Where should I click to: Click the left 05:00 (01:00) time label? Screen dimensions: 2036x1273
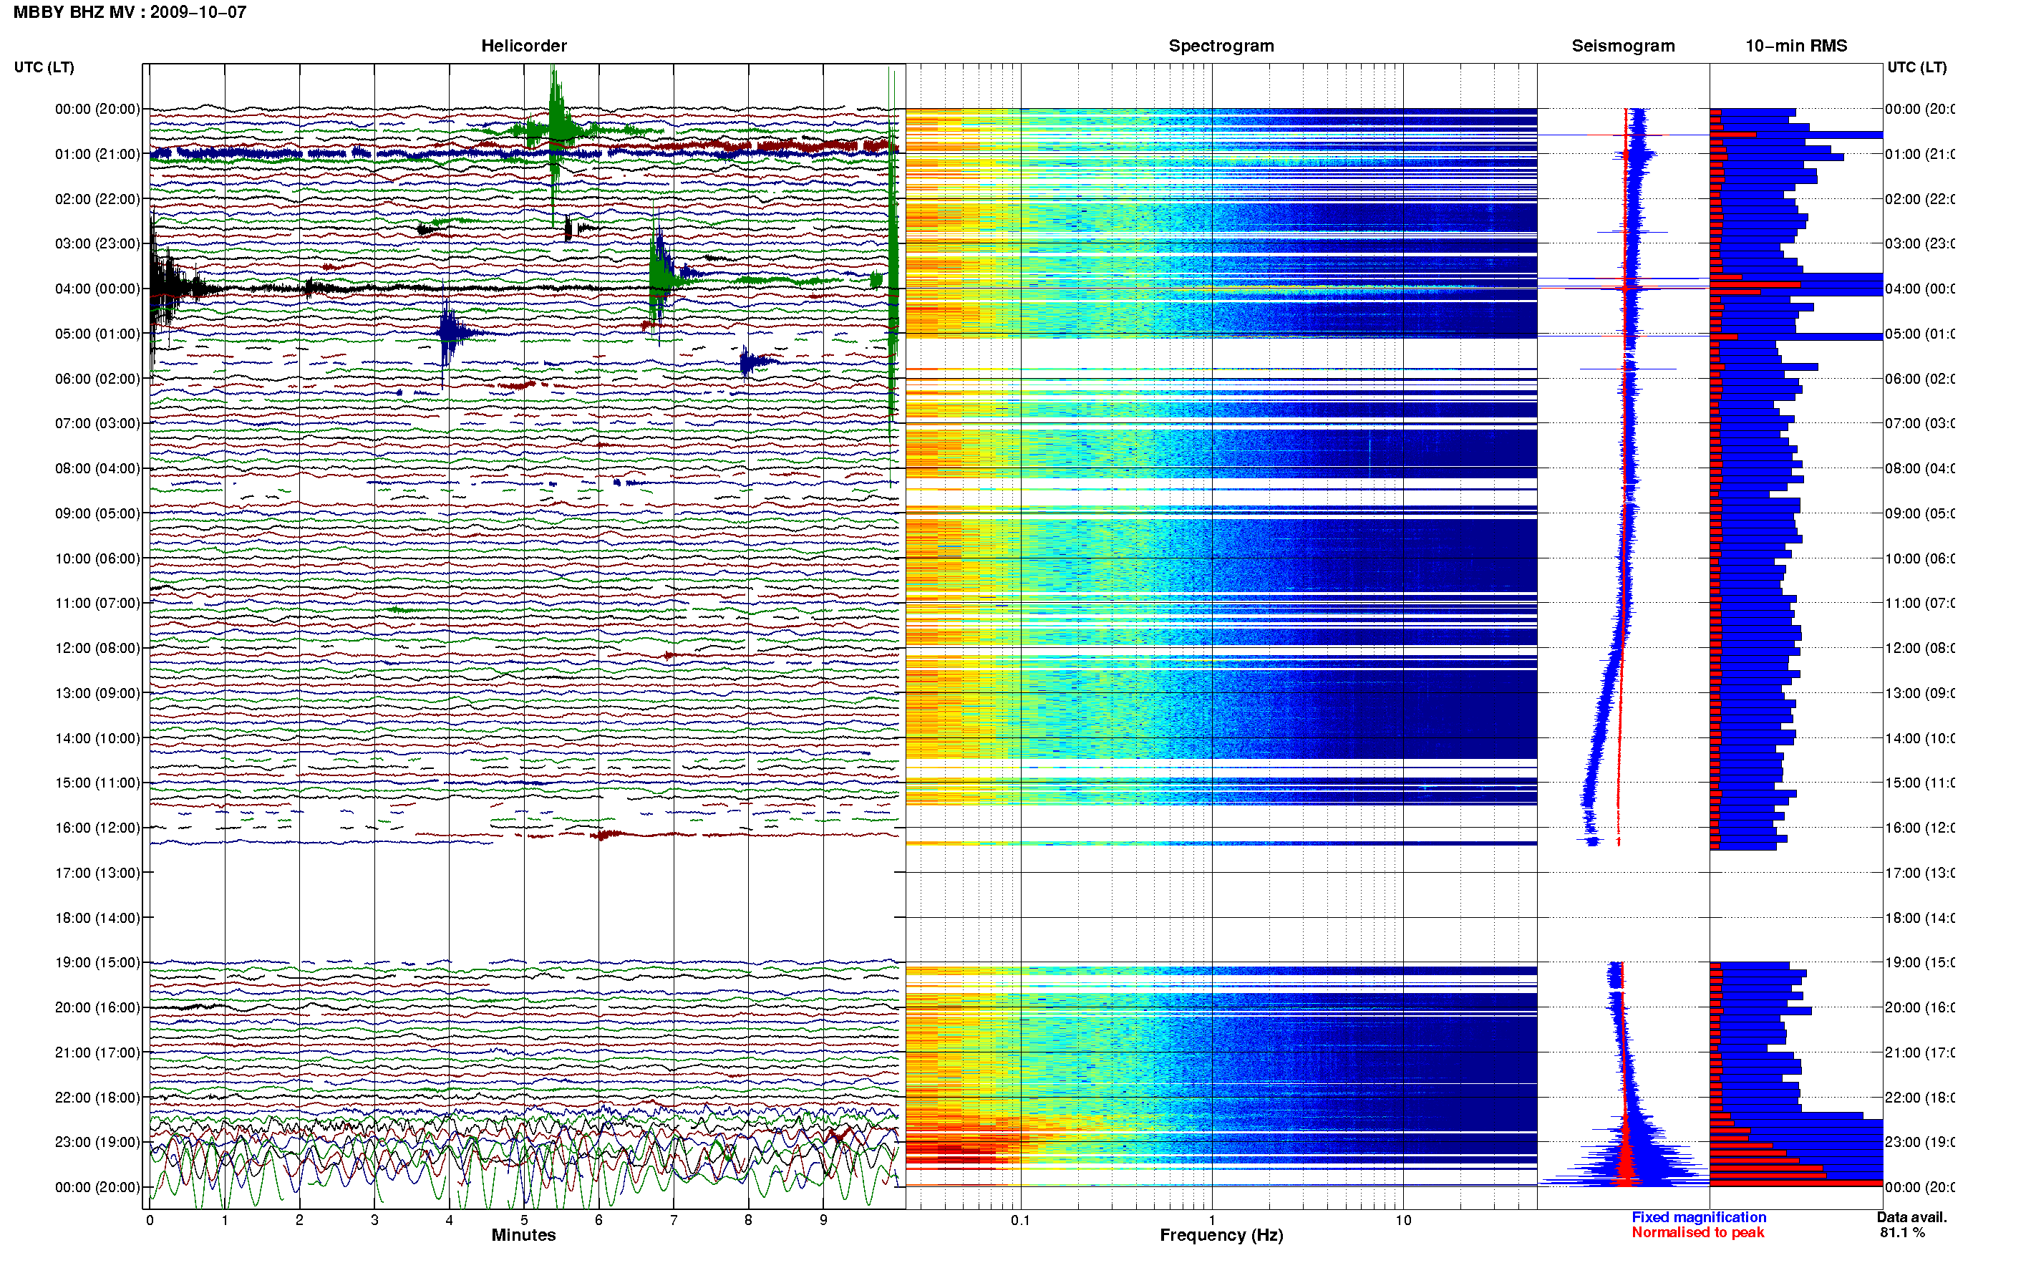tap(97, 334)
